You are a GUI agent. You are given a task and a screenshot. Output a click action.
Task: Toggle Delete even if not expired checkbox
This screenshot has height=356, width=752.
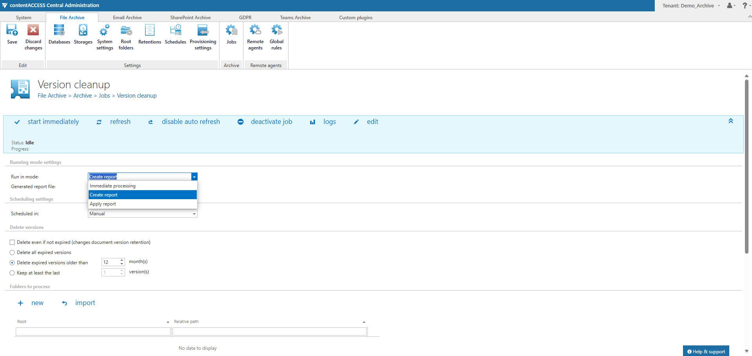click(x=12, y=242)
